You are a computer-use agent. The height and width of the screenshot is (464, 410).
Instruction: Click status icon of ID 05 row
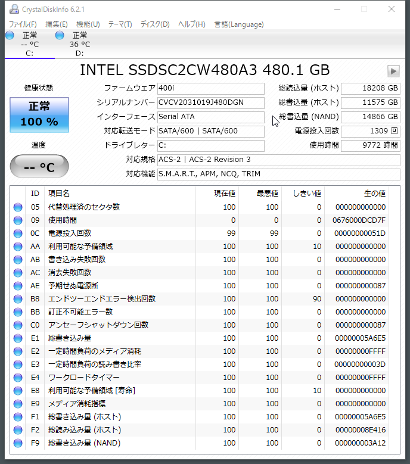coord(18,207)
